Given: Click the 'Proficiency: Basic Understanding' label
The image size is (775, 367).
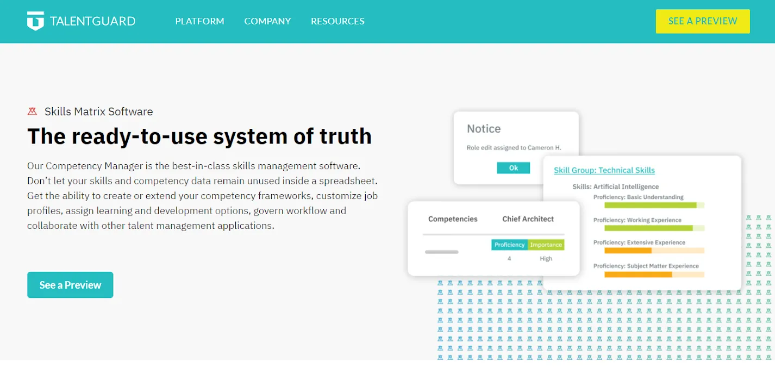Looking at the screenshot, I should 638,197.
